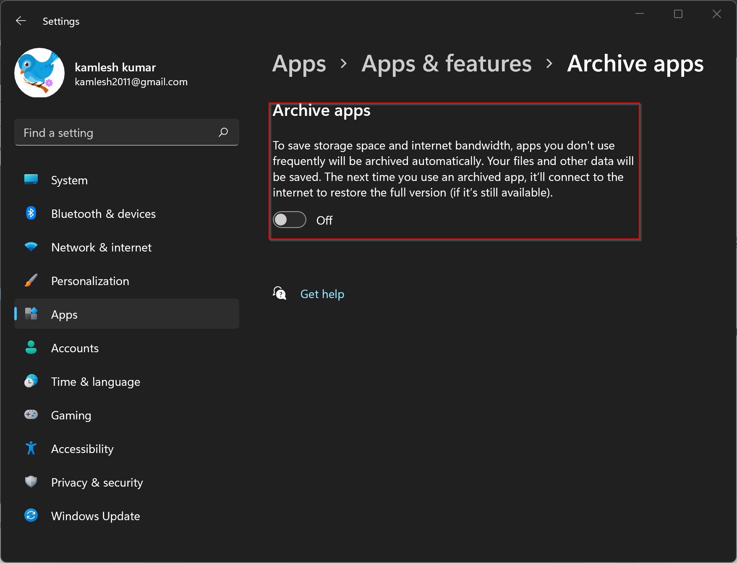Navigate to Apps breadcrumb
The image size is (737, 563).
(x=299, y=64)
